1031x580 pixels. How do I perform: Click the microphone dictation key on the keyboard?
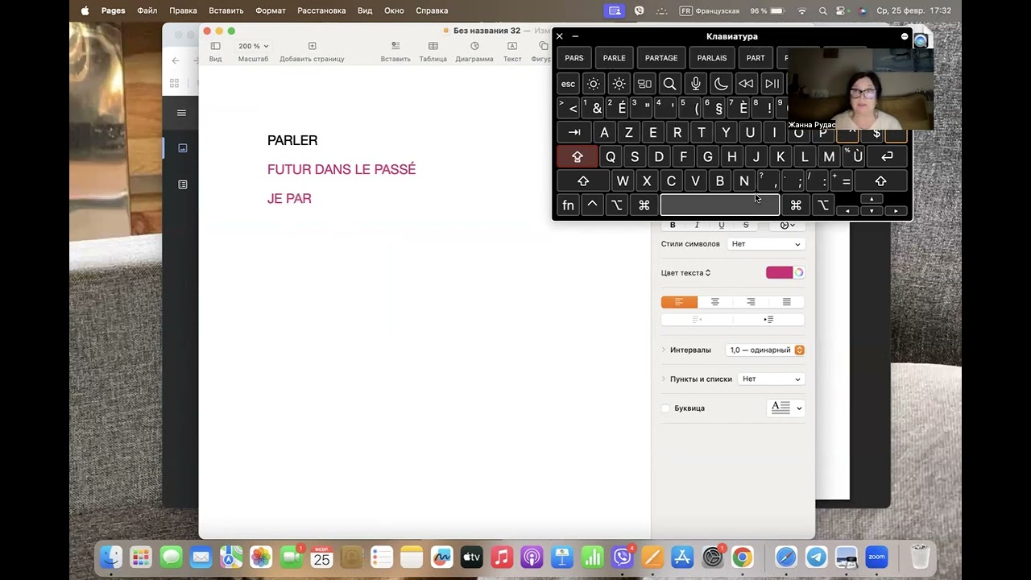[x=696, y=84]
